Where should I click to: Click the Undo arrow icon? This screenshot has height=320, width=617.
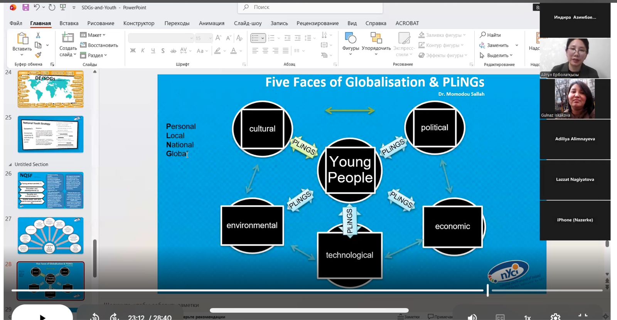tap(37, 7)
